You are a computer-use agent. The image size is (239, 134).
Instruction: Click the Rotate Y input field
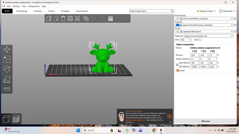[203, 59]
